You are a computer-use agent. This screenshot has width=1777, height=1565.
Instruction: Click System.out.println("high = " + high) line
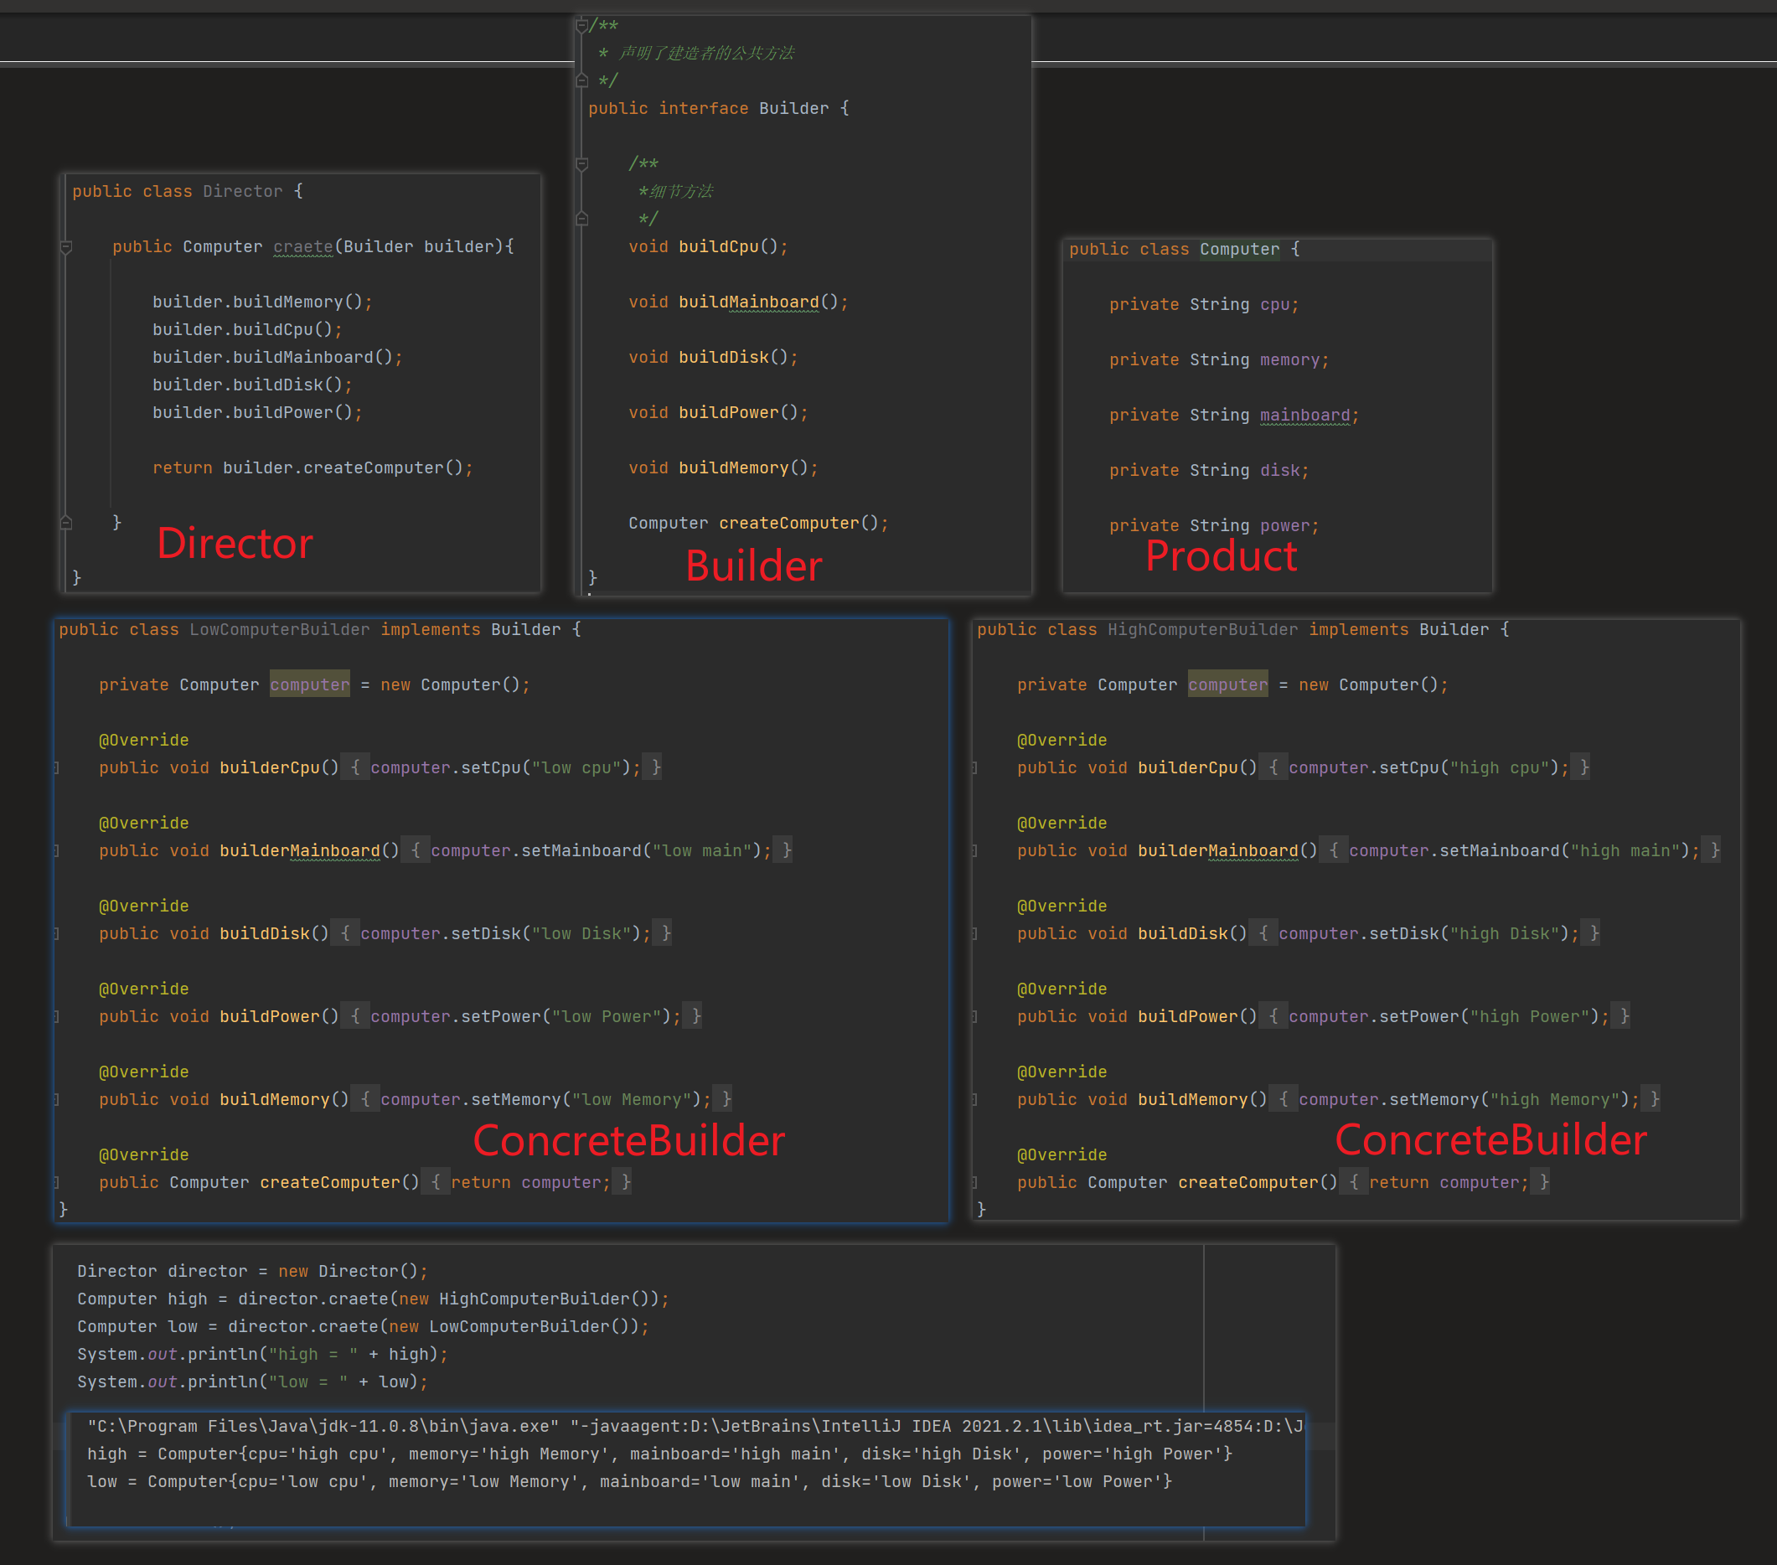point(262,1355)
